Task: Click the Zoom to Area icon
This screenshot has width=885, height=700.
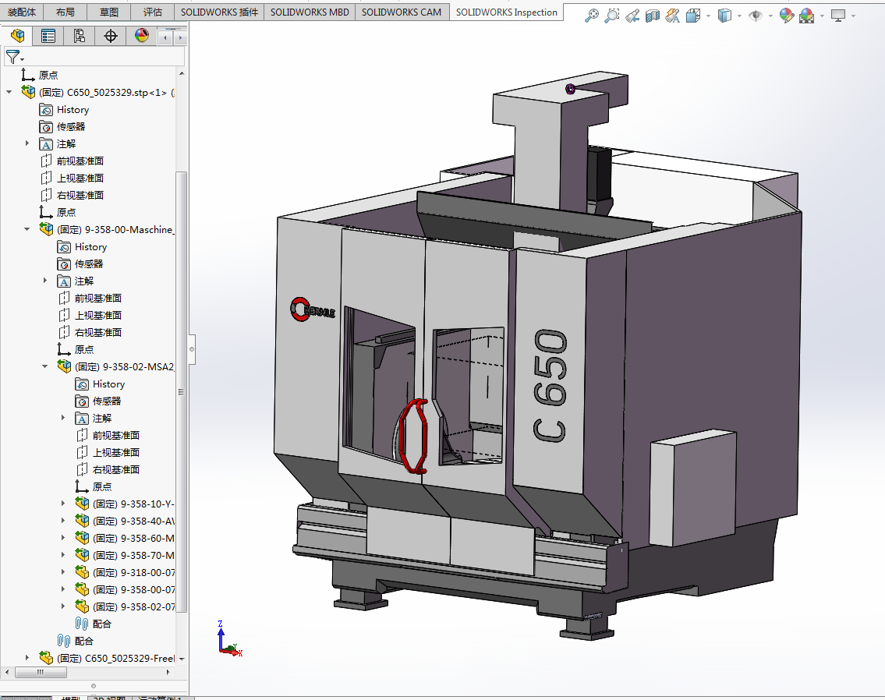Action: pos(612,16)
